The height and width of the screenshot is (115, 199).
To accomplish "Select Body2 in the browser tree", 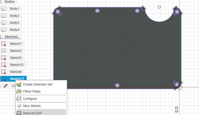I will click(x=14, y=16).
